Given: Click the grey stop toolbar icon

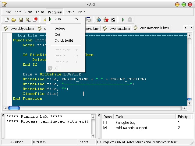Looking at the screenshot, I should (130, 19).
